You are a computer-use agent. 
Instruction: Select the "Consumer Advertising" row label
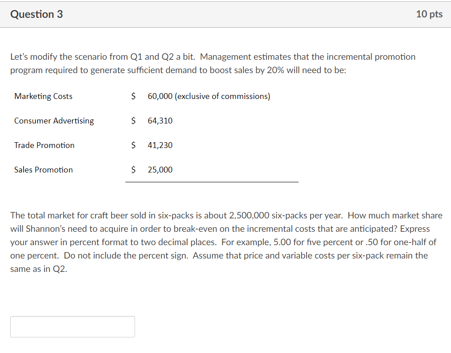point(54,121)
